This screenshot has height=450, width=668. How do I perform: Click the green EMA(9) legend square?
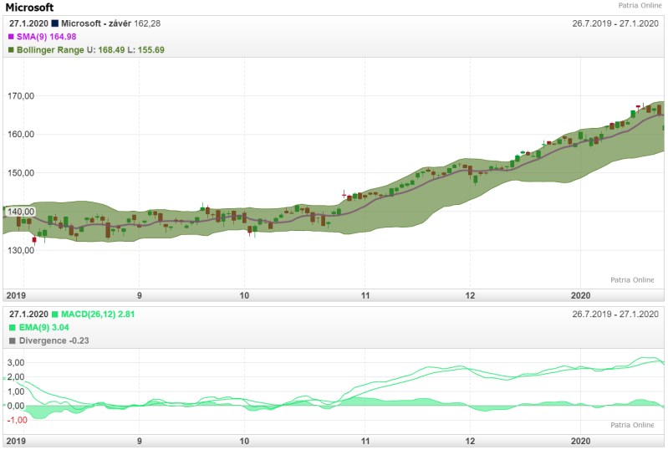point(12,327)
